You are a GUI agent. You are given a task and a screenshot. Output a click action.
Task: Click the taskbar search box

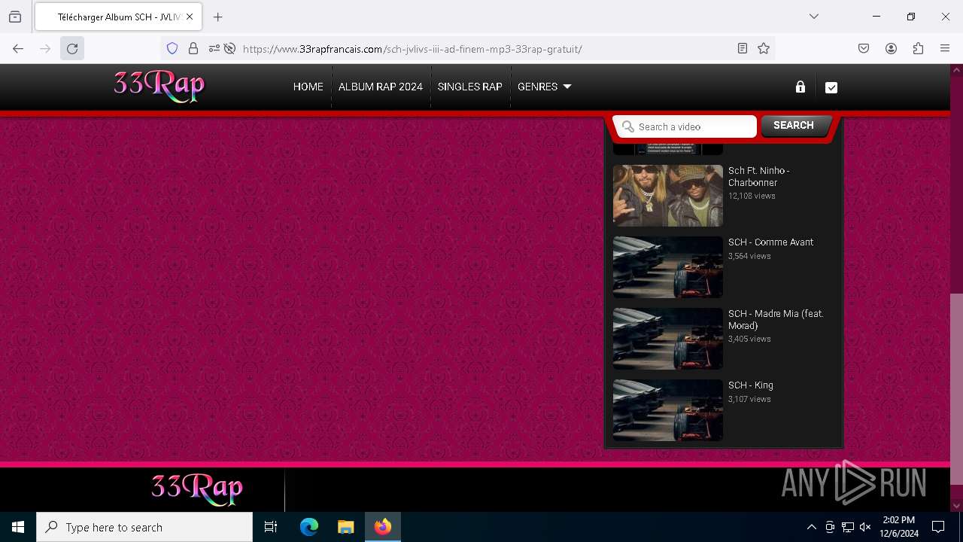(144, 527)
